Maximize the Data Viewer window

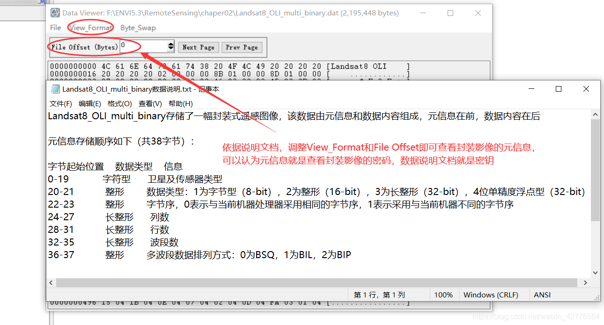point(450,13)
